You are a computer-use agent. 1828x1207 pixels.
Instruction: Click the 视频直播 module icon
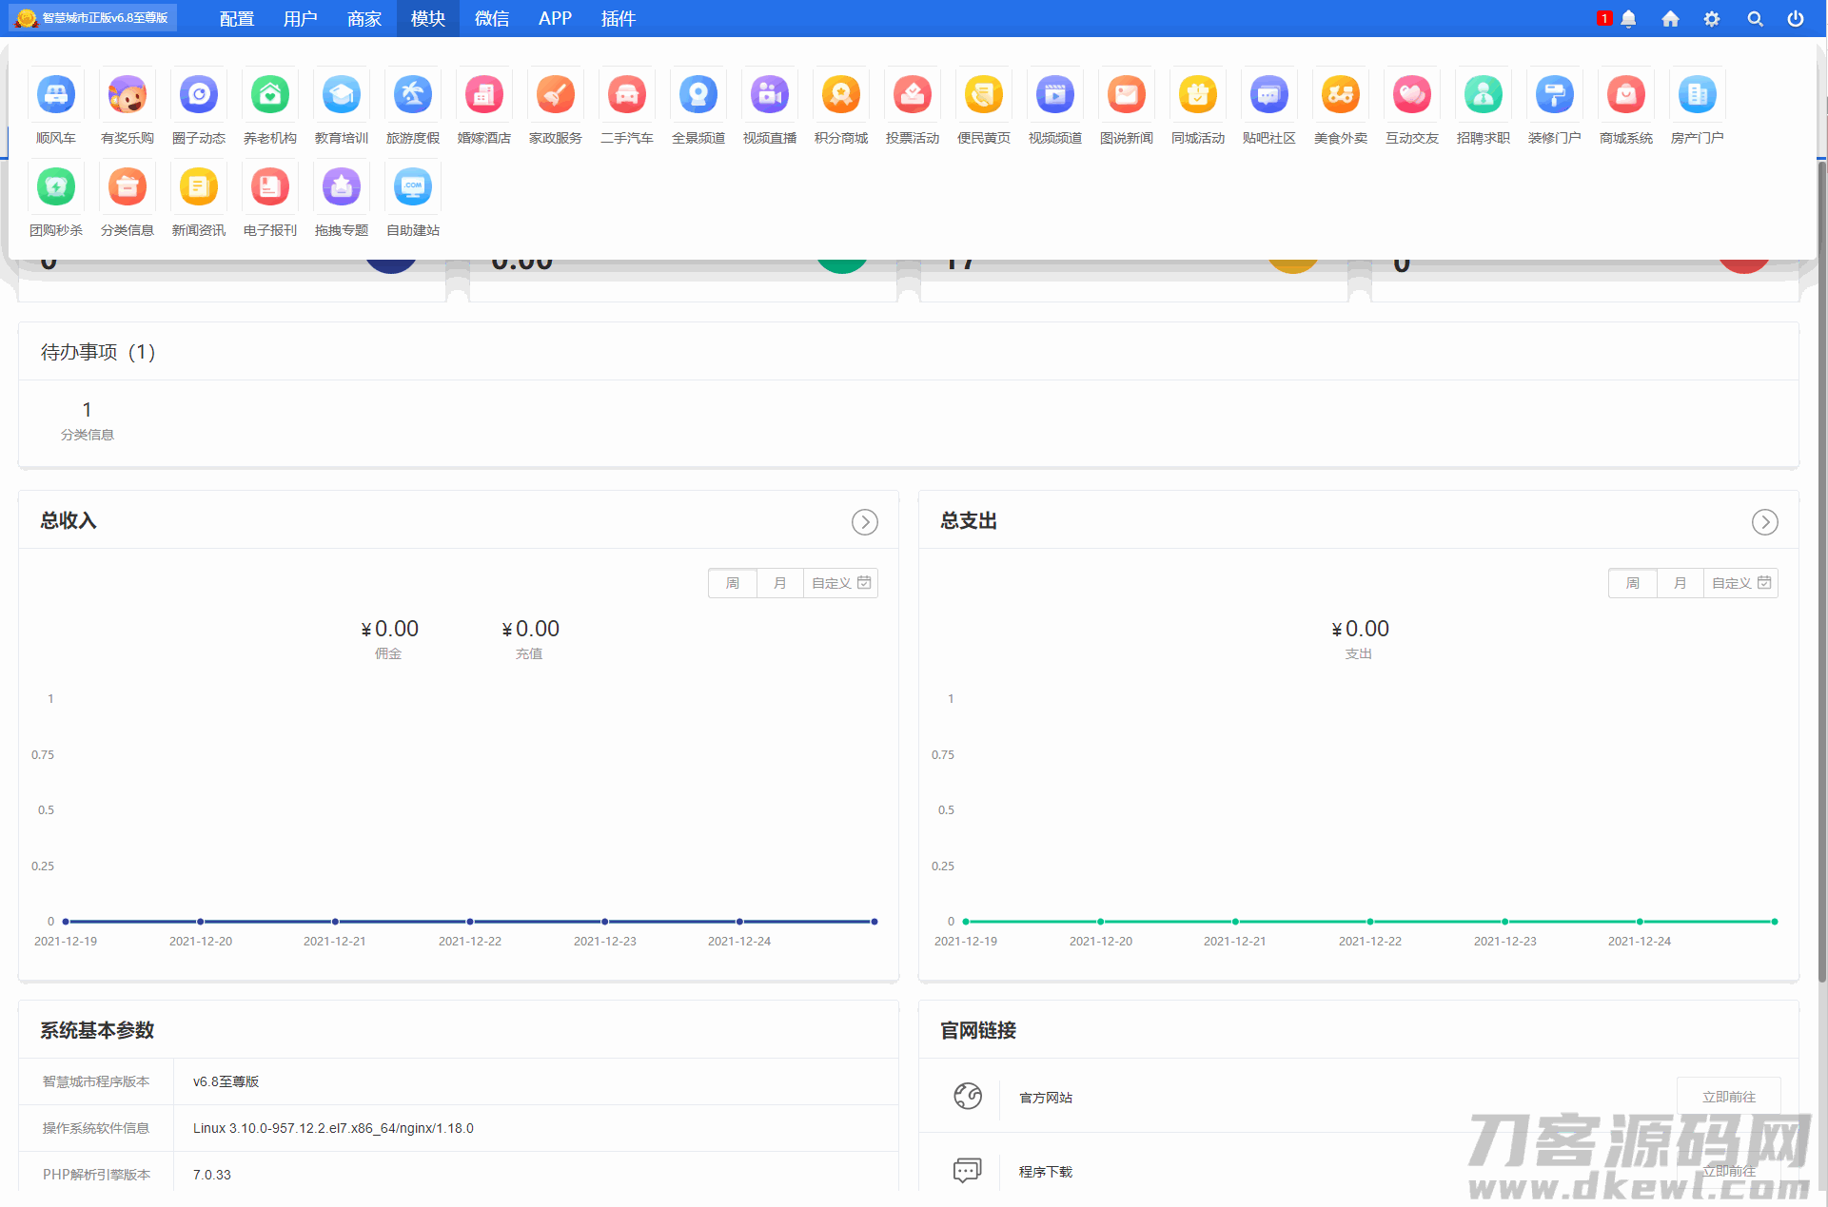tap(770, 95)
